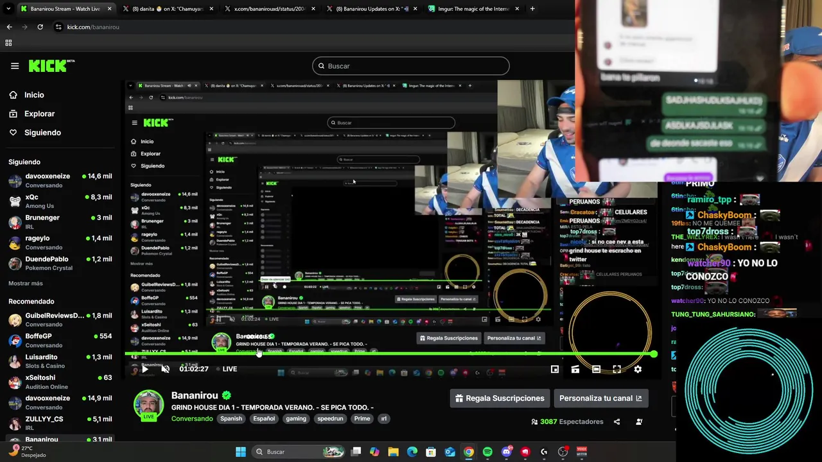822x462 pixels.
Task: Open Spotify from the taskbar
Action: (487, 452)
